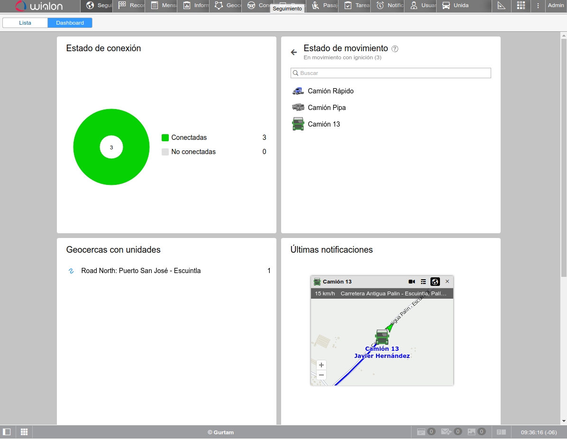Toggle the globe map icon in Camión 13 mini-map
The height and width of the screenshot is (439, 567).
pos(435,282)
